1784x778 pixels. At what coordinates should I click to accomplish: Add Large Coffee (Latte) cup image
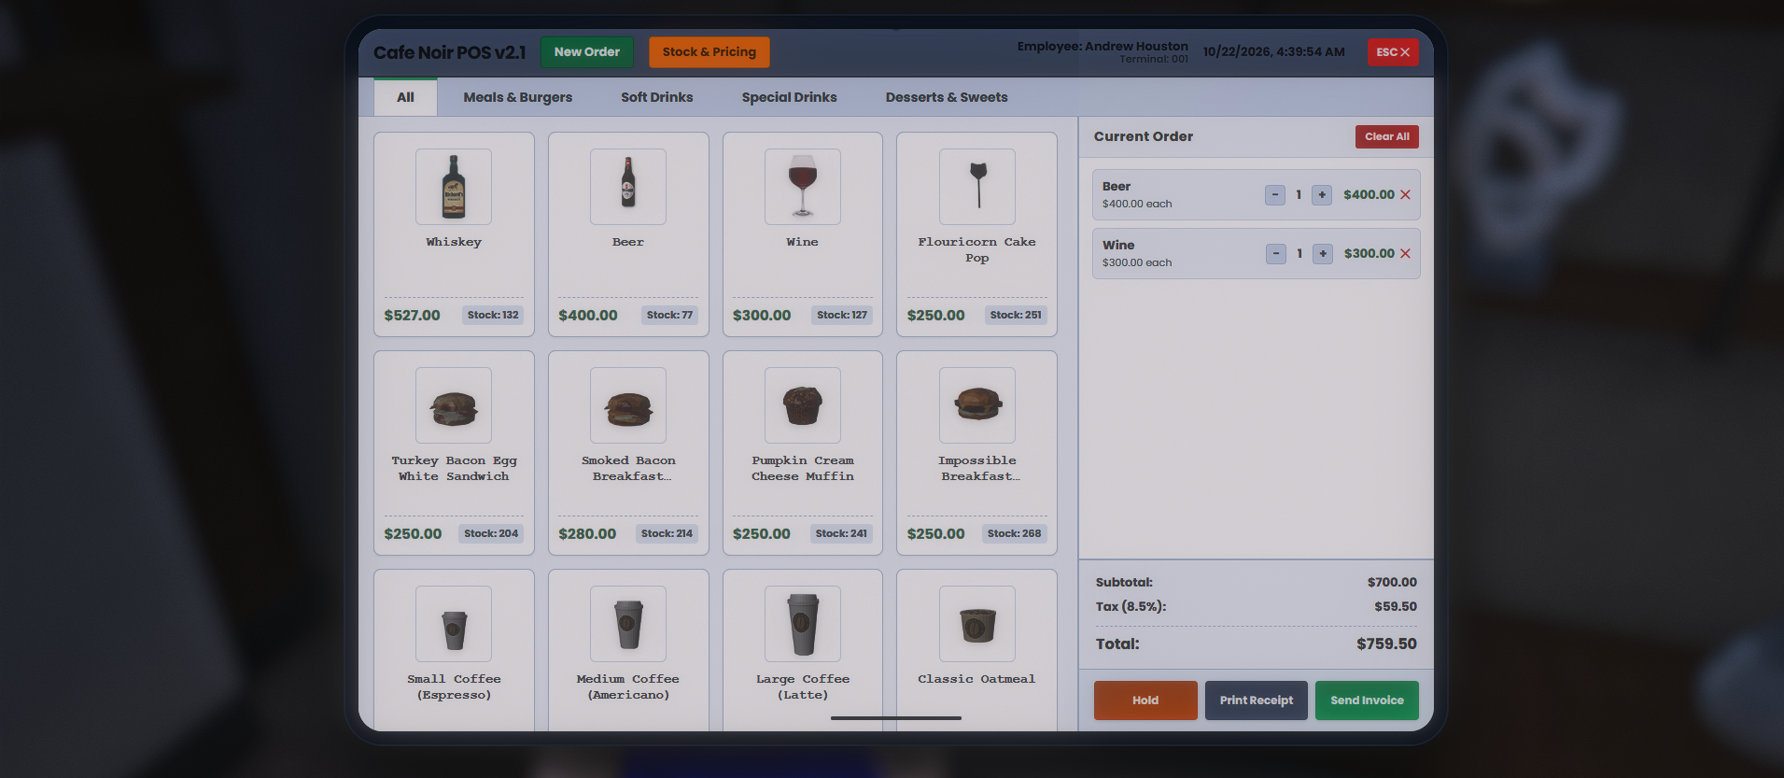click(803, 624)
